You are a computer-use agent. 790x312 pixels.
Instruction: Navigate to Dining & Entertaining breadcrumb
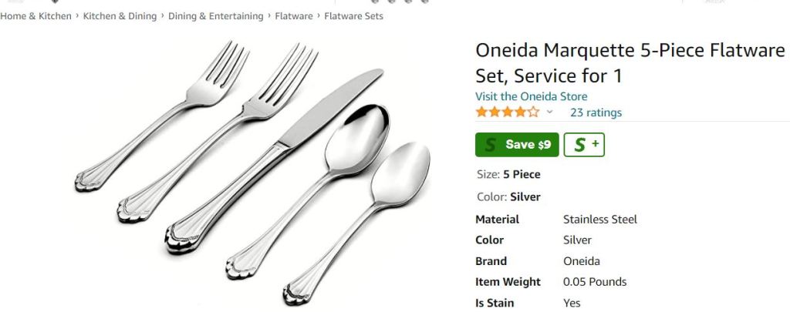point(216,16)
